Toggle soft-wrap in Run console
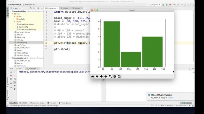204x114 pixels. coord(15,79)
